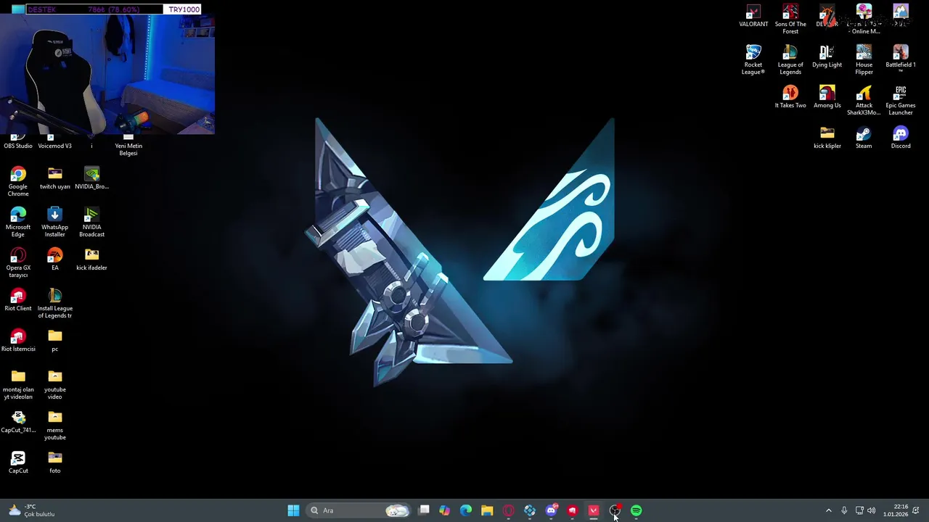
Task: Switch to Riot Client in taskbar
Action: [572, 510]
